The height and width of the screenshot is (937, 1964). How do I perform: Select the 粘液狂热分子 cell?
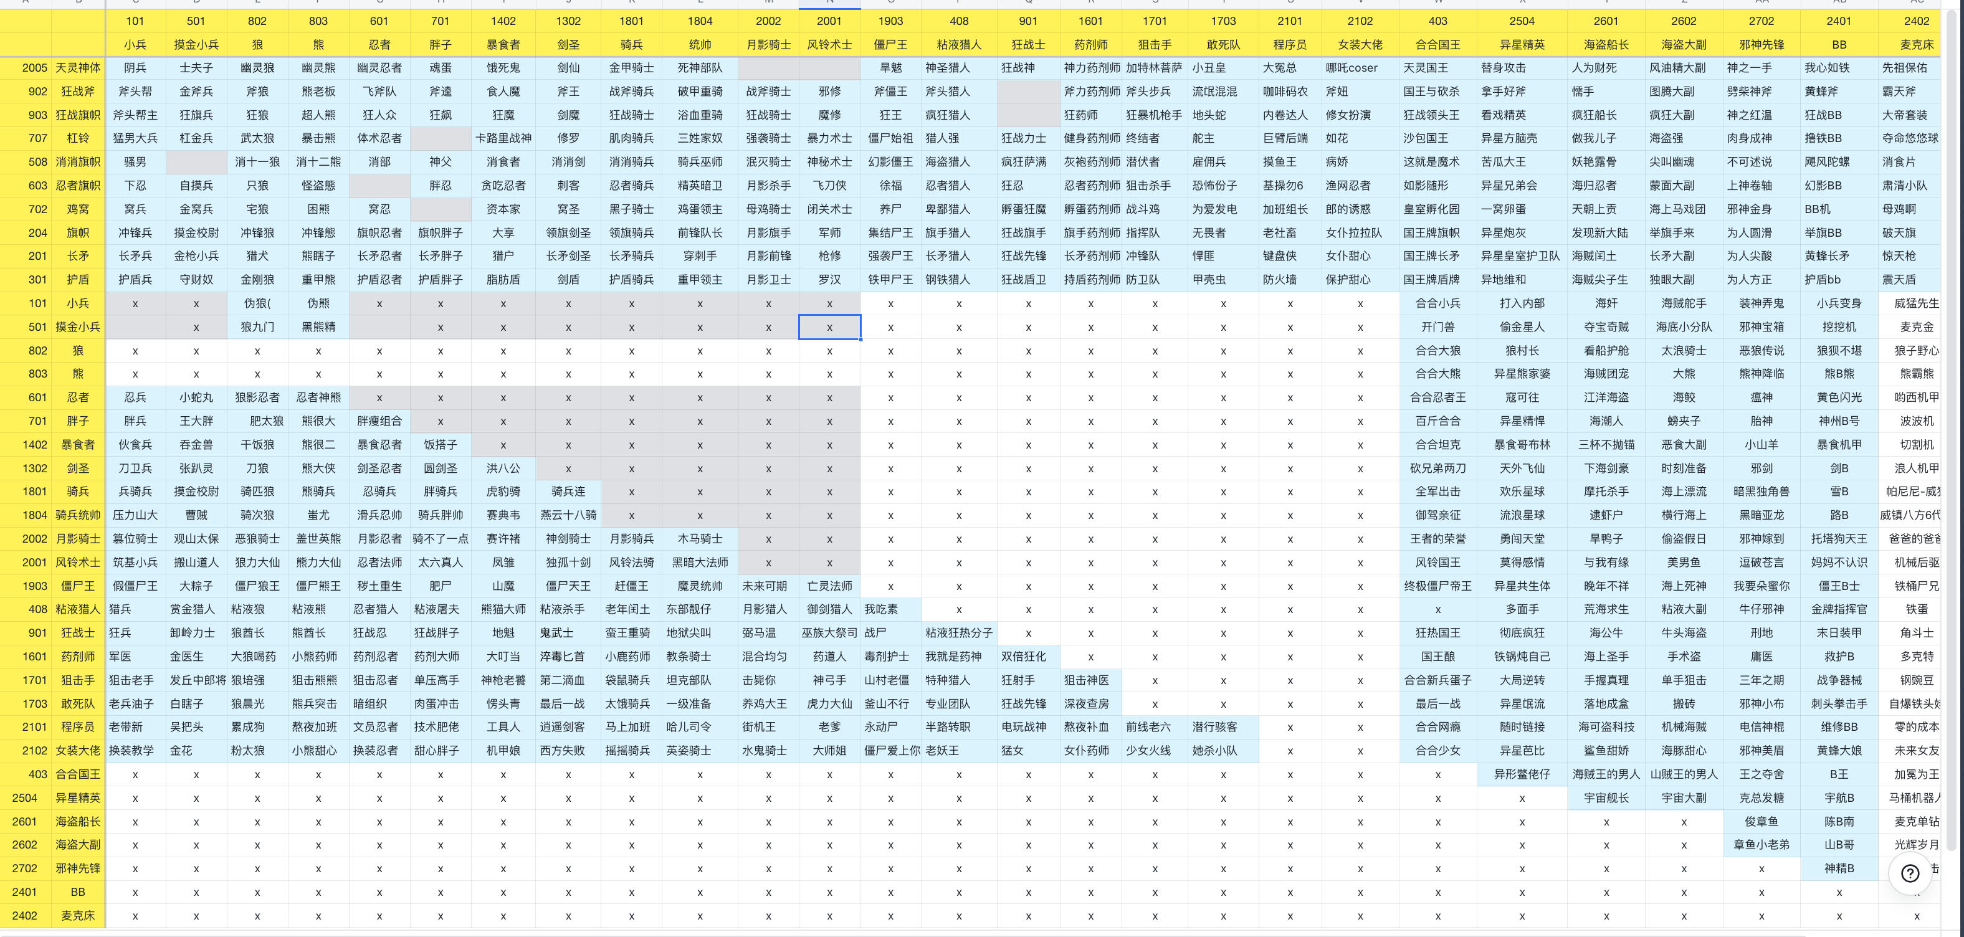pos(958,633)
